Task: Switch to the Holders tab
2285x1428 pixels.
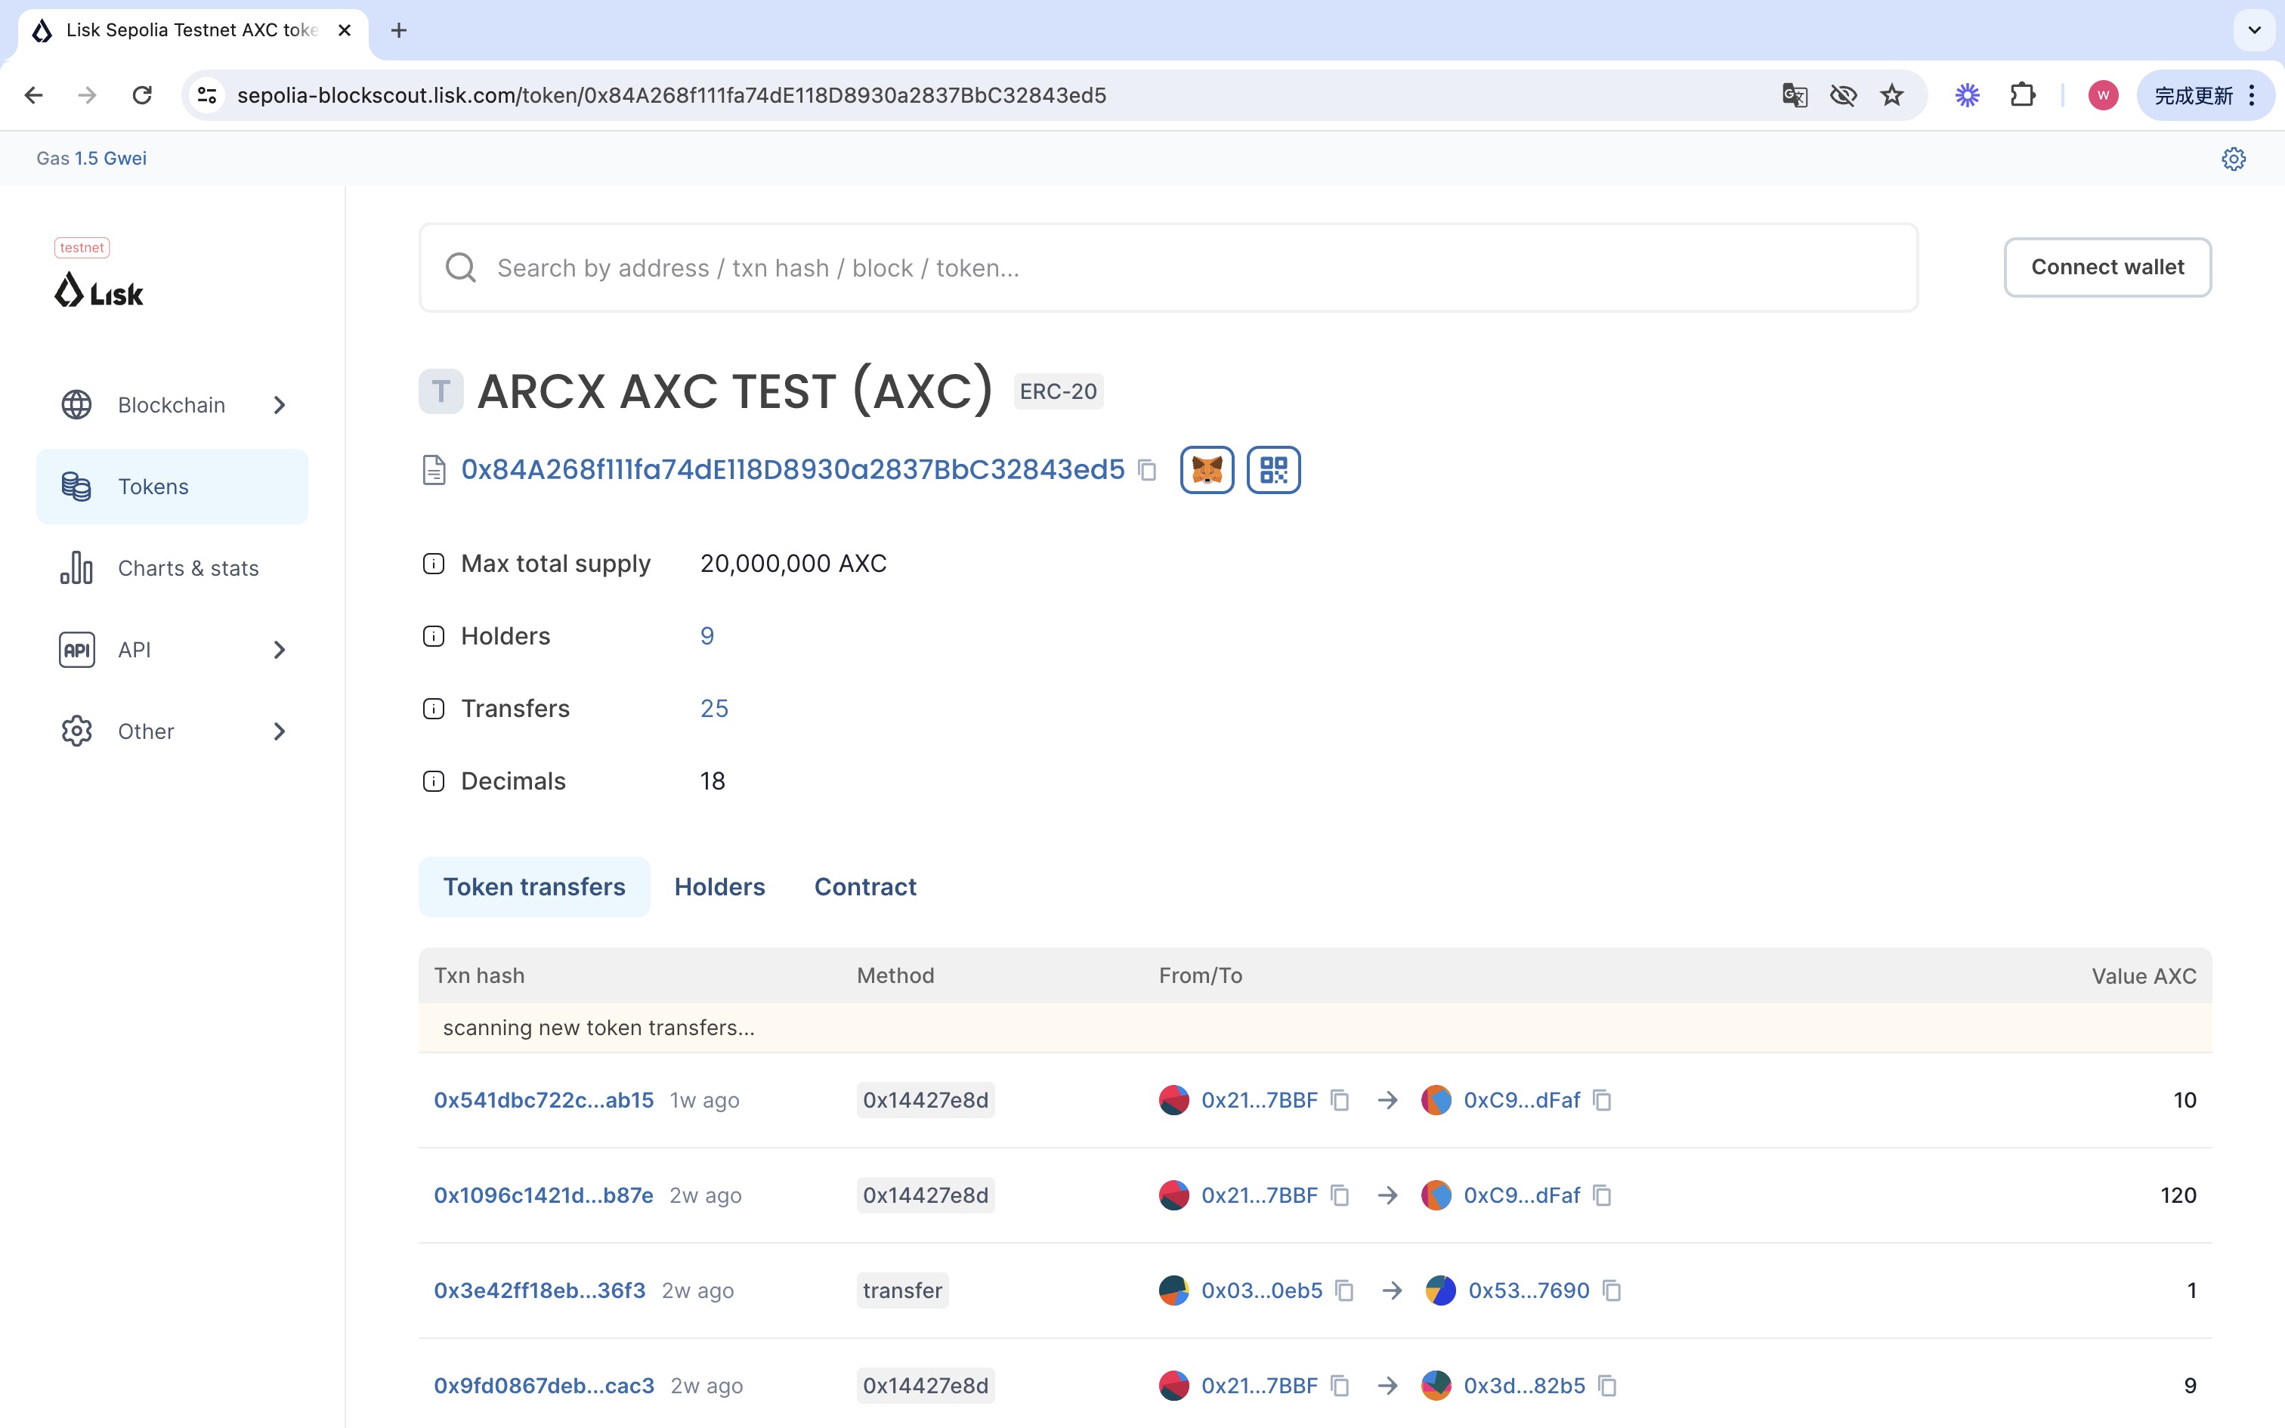Action: pyautogui.click(x=719, y=887)
